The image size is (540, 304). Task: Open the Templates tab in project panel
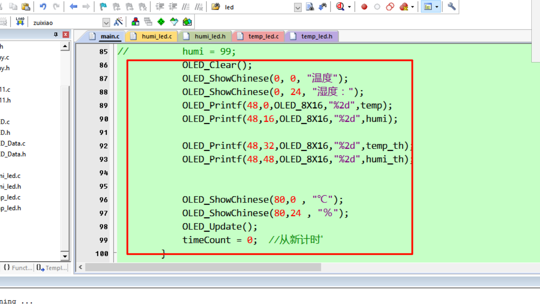[52, 268]
